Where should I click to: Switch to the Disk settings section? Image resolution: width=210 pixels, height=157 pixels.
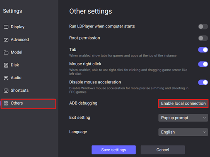15,65
